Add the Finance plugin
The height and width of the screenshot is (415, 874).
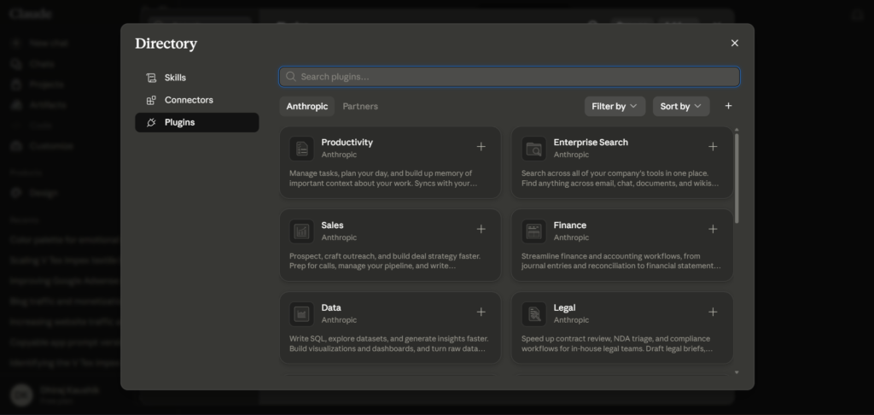point(713,229)
